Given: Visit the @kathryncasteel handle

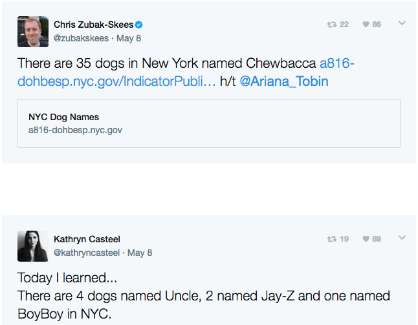Looking at the screenshot, I should tap(87, 253).
